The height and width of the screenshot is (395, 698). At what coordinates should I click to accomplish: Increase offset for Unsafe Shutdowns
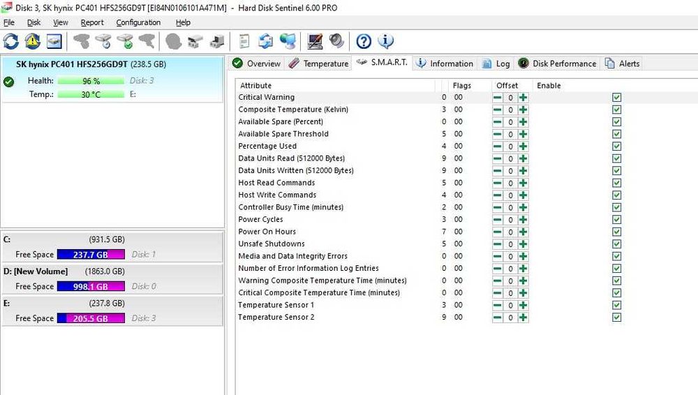point(523,244)
